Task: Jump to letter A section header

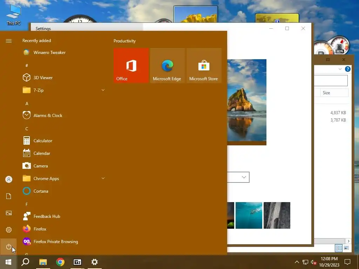Action: (27, 104)
